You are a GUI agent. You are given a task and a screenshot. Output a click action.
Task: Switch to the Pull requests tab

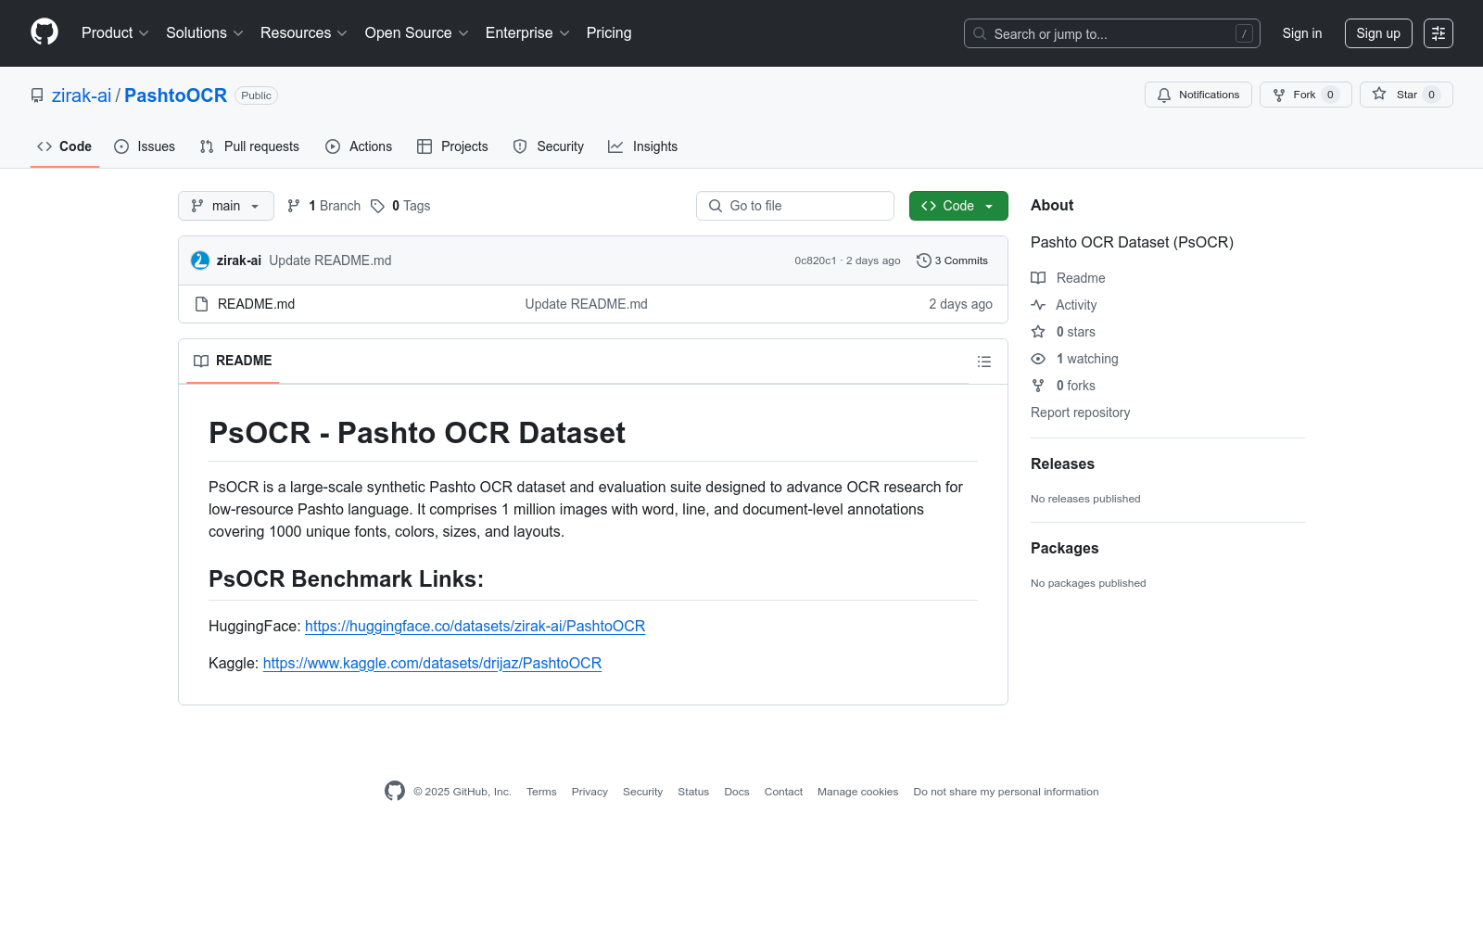point(249,146)
